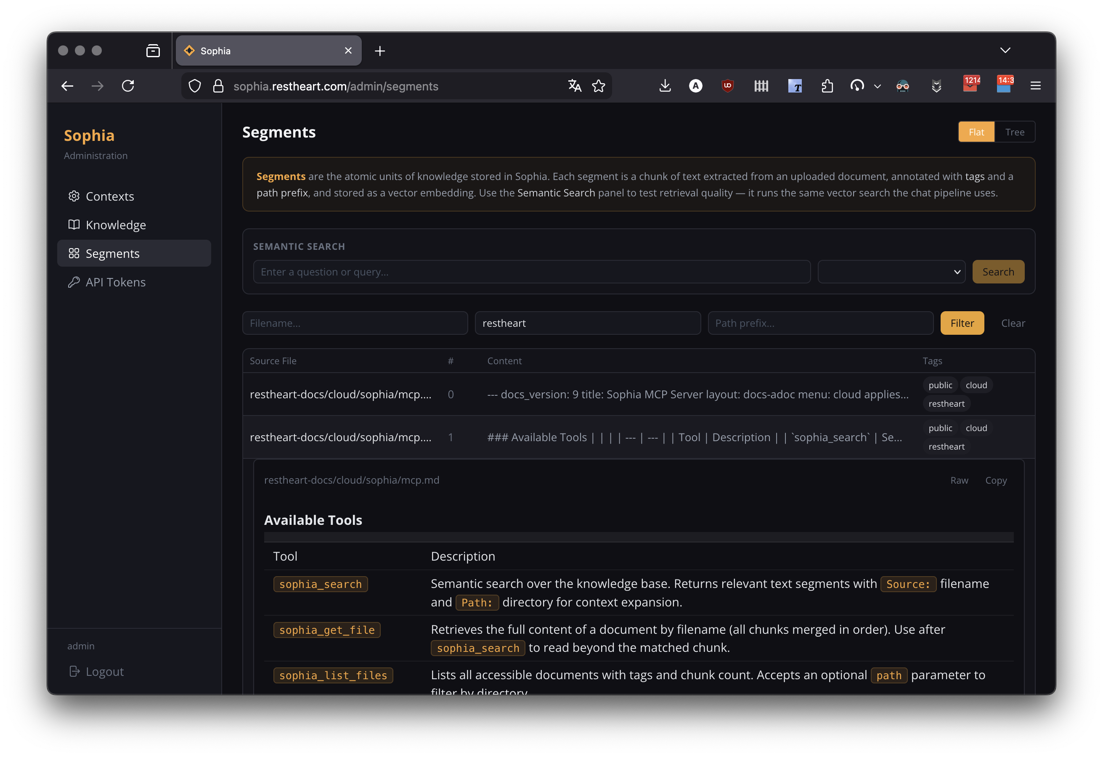The image size is (1103, 757).
Task: Reload the page with refresh icon
Action: pos(127,86)
